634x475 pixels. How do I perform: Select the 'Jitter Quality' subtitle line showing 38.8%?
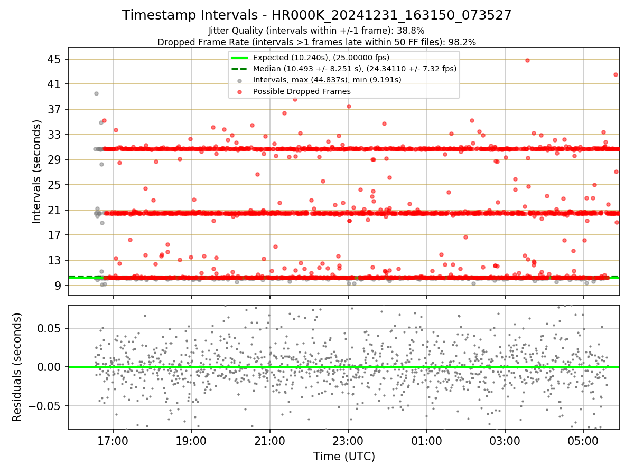pos(316,31)
